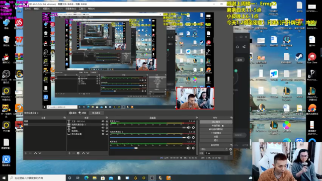Open Riot Client desktop shortcut
322x181 pixels.
[312, 57]
